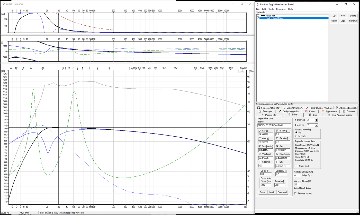
Task: Click the Rename system button
Action: click(353, 21)
